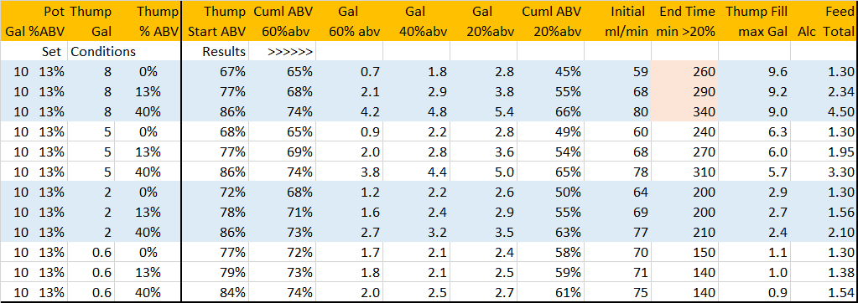
Task: Select the highlighted 260 end time cell
Action: coord(684,70)
